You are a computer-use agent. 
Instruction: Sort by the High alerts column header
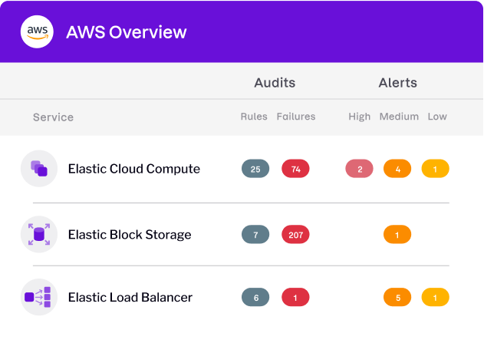click(359, 117)
